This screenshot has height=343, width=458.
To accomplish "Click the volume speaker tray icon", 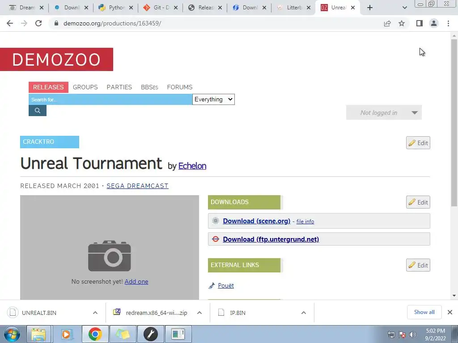I will pos(413,335).
